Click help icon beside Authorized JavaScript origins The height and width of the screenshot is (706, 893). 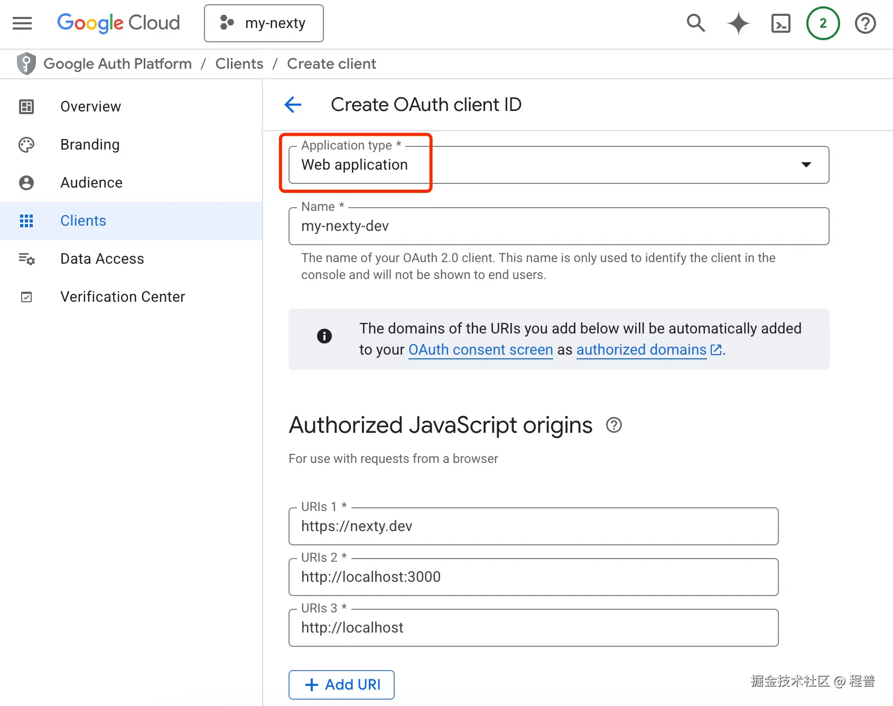coord(613,425)
